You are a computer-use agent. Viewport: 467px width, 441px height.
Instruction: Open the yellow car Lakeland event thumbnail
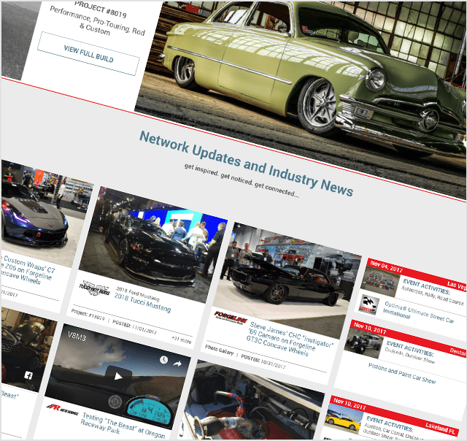click(344, 419)
